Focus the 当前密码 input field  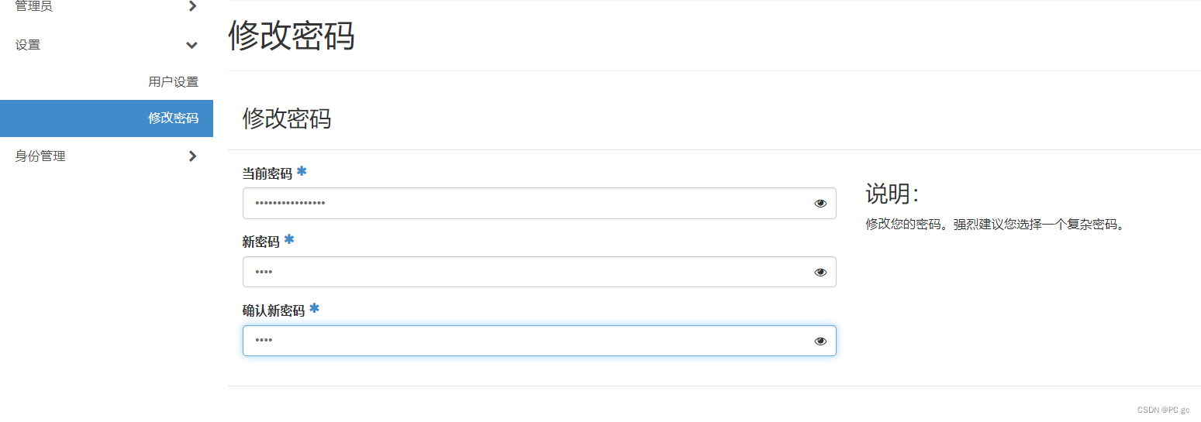[539, 204]
